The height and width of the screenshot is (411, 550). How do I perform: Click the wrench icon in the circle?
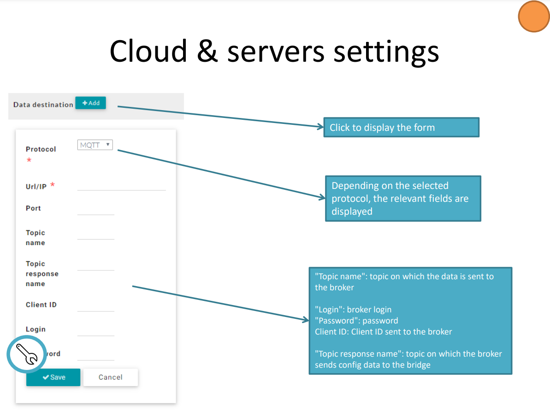(x=27, y=355)
